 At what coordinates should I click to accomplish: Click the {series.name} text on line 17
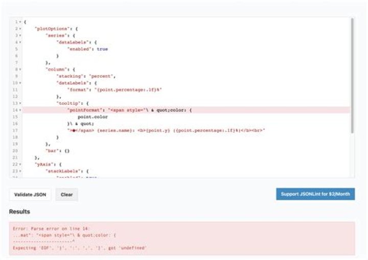pos(114,130)
